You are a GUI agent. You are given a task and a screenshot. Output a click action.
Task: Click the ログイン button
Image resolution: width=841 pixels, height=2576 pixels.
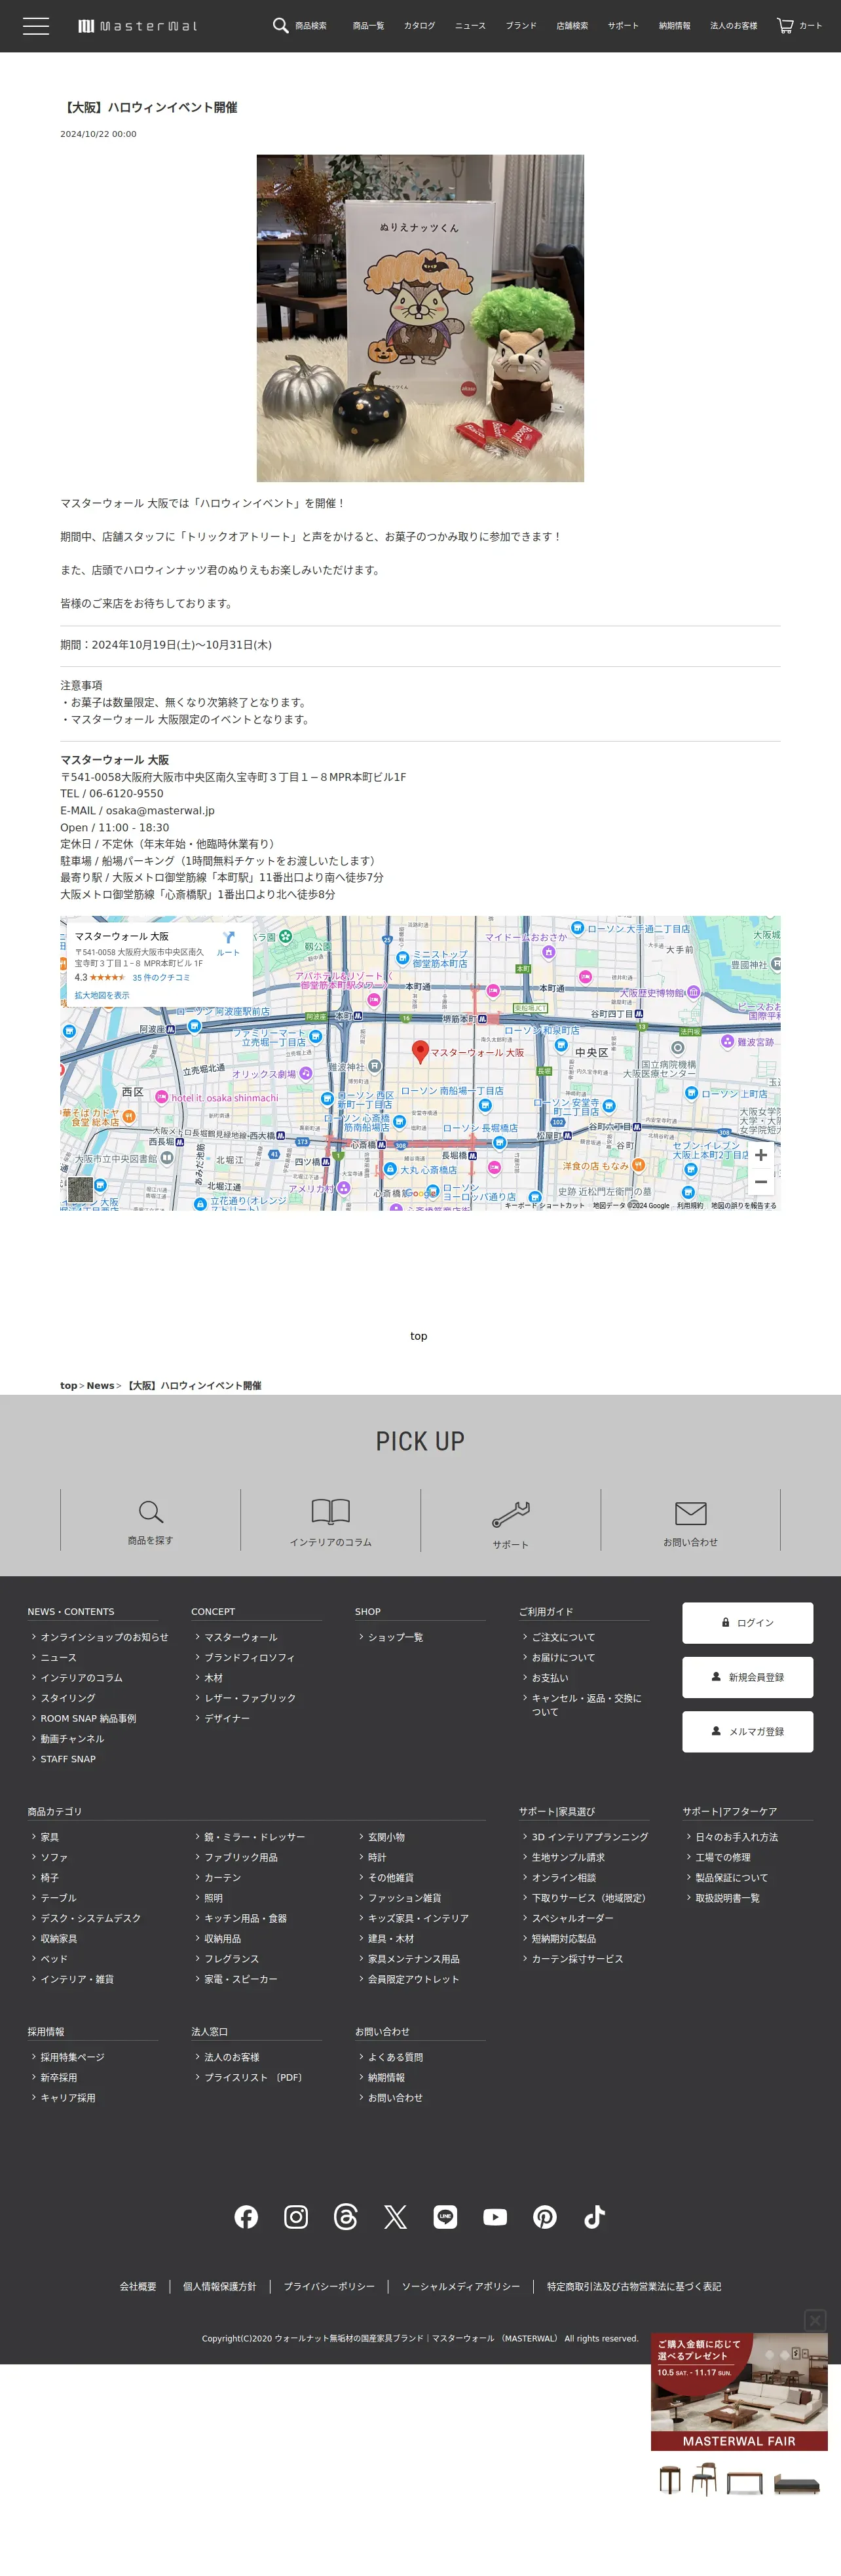coord(748,1623)
